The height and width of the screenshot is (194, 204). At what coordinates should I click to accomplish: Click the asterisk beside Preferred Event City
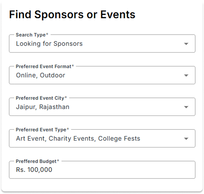[x=66, y=98]
